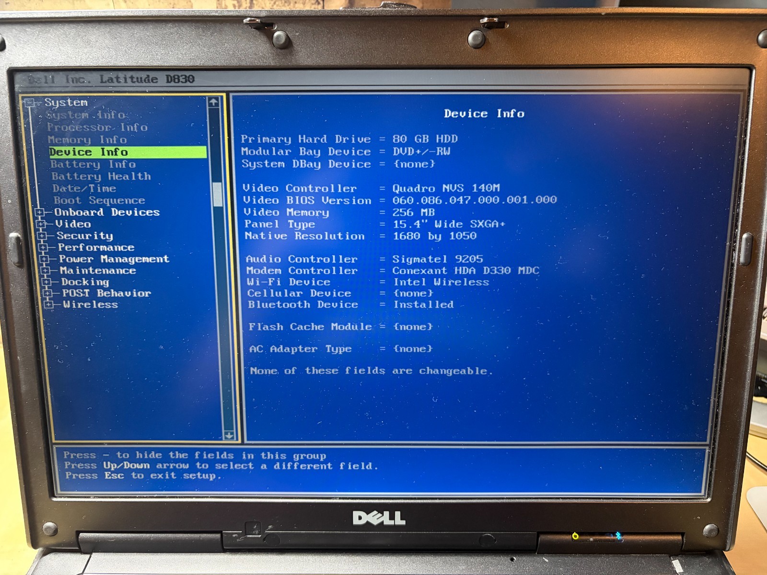
Task: Click the '256 MB' video memory value
Action: pos(414,212)
